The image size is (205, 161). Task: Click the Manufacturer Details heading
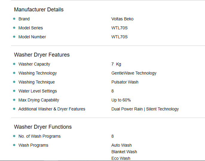pyautogui.click(x=39, y=10)
